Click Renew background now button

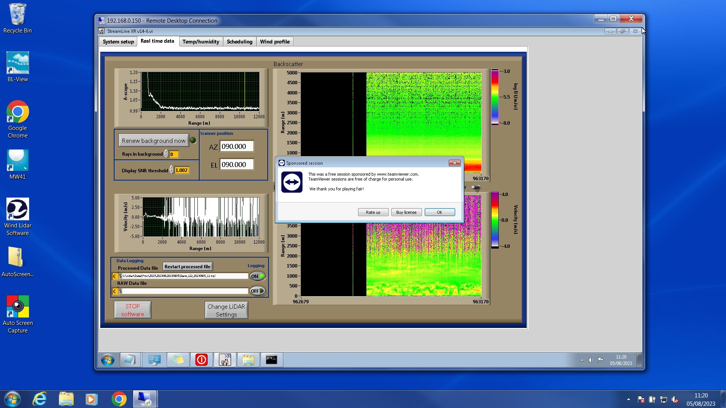tap(154, 141)
